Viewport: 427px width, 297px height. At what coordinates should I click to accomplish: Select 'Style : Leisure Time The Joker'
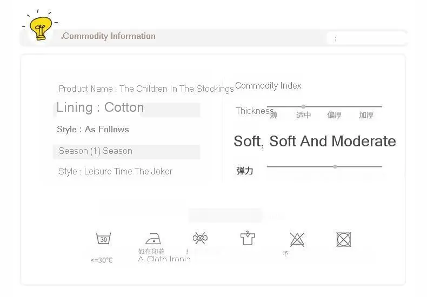click(x=116, y=171)
